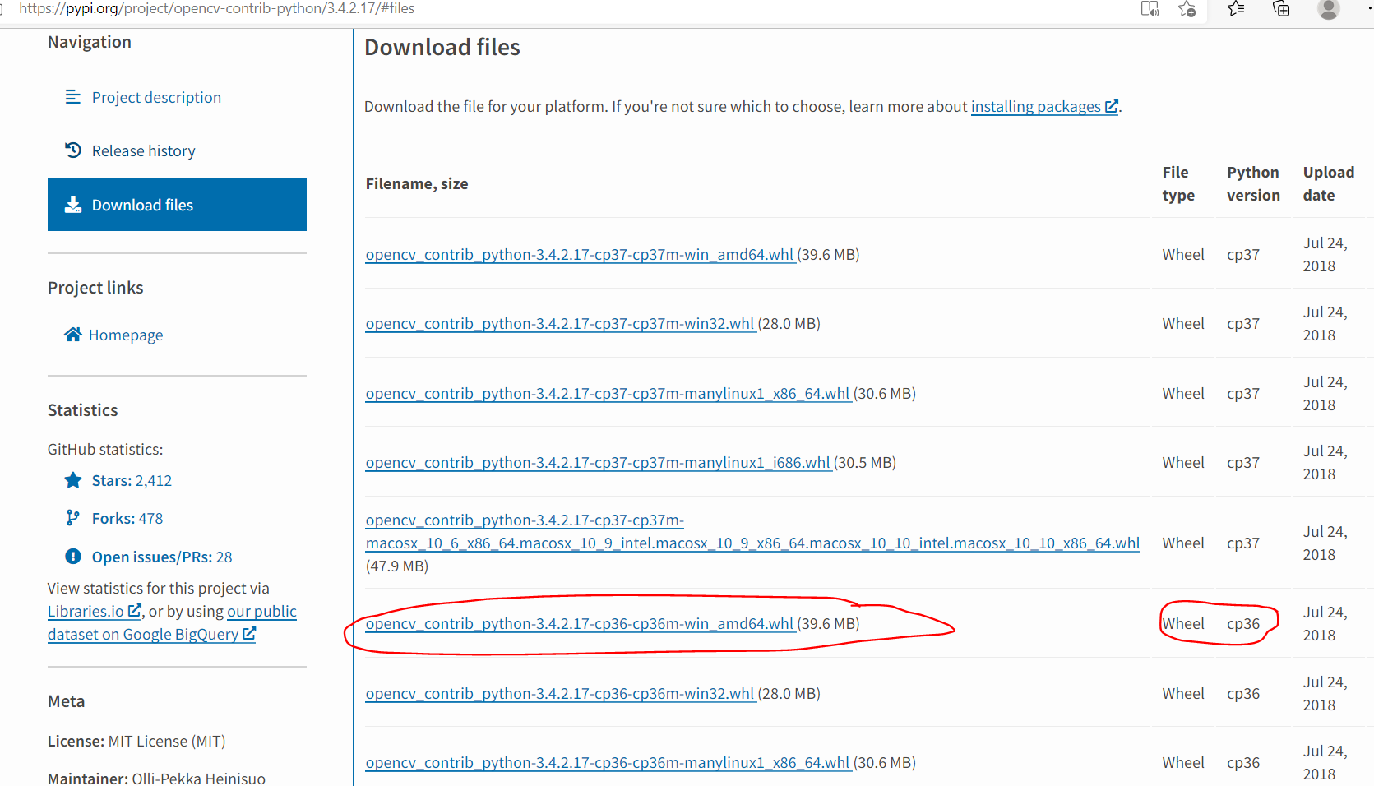Download cp37 manylinux1_i686 wheel file
The width and height of the screenshot is (1374, 786).
(598, 462)
